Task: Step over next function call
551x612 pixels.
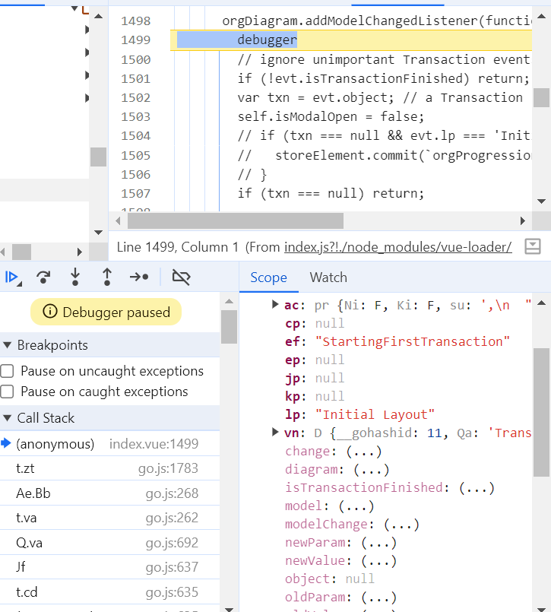Action: 43,277
